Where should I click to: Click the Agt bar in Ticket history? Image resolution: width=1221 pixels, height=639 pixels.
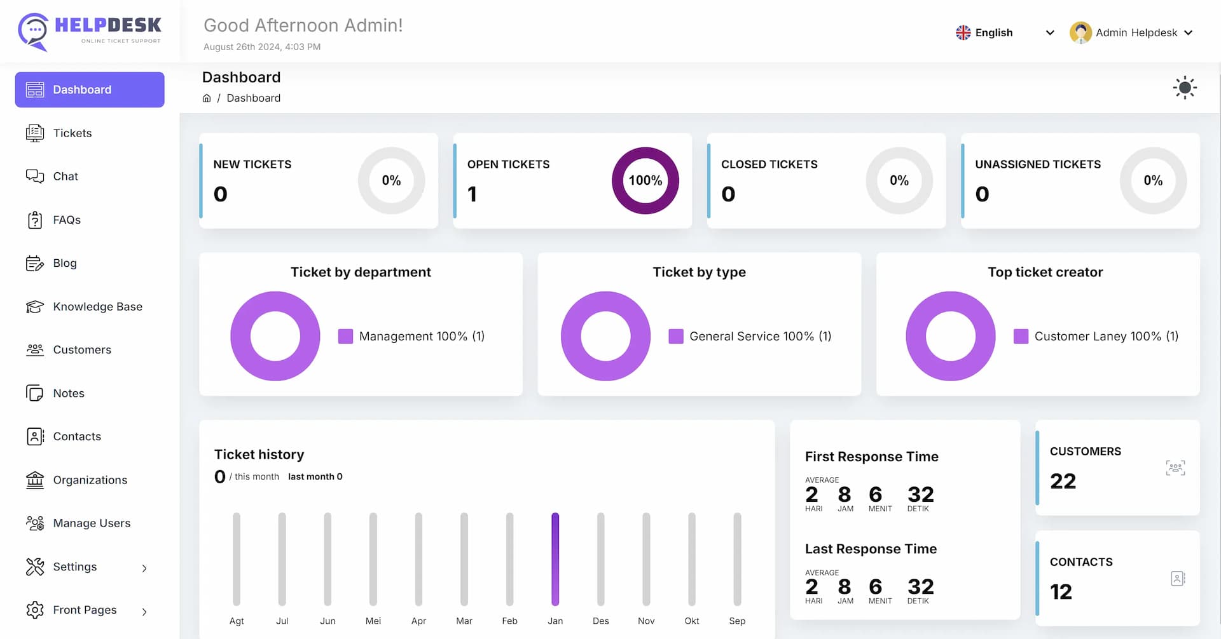237,559
